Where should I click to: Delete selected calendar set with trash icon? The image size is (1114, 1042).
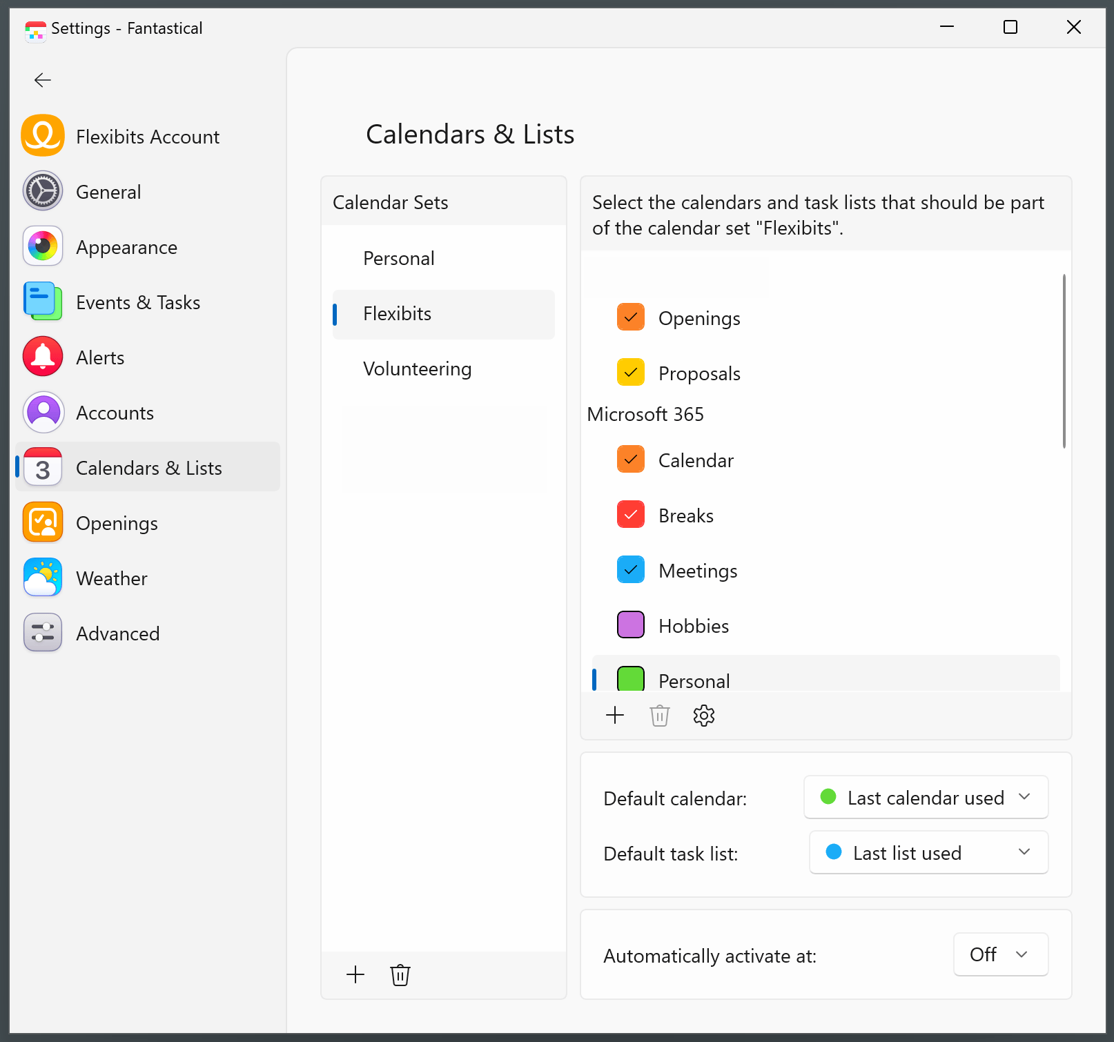[400, 975]
